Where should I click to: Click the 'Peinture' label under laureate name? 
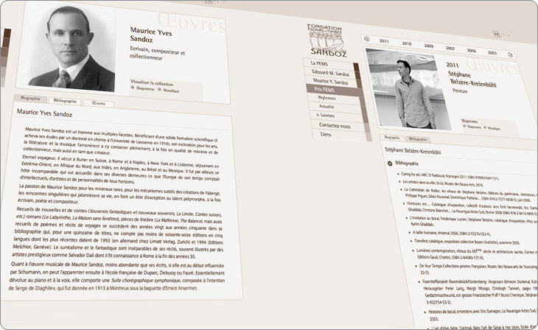tap(460, 91)
